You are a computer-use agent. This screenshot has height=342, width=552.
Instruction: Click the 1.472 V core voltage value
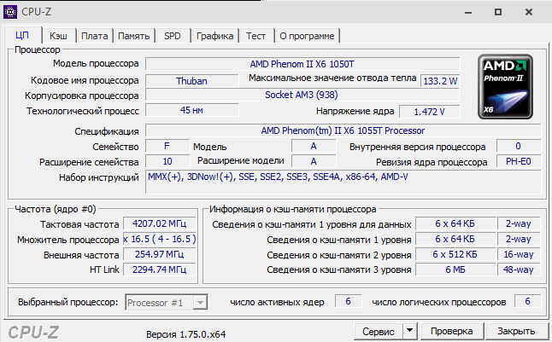430,112
